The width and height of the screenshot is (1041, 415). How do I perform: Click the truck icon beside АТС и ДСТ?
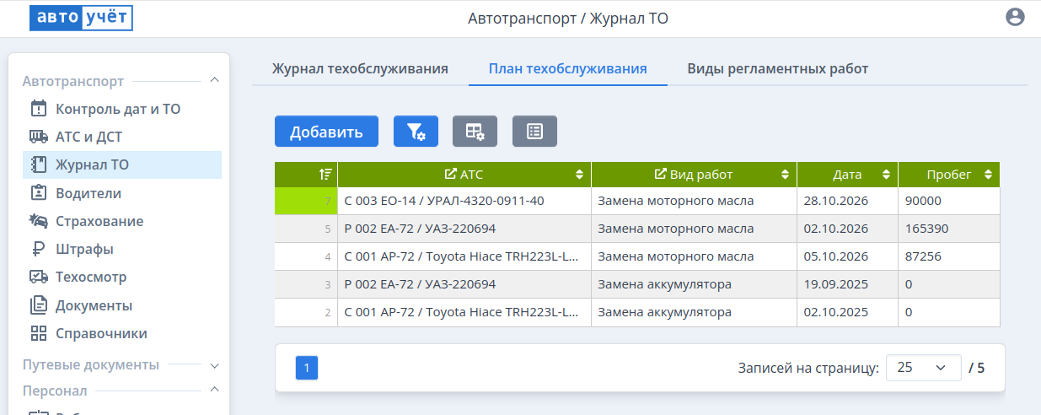click(x=39, y=136)
